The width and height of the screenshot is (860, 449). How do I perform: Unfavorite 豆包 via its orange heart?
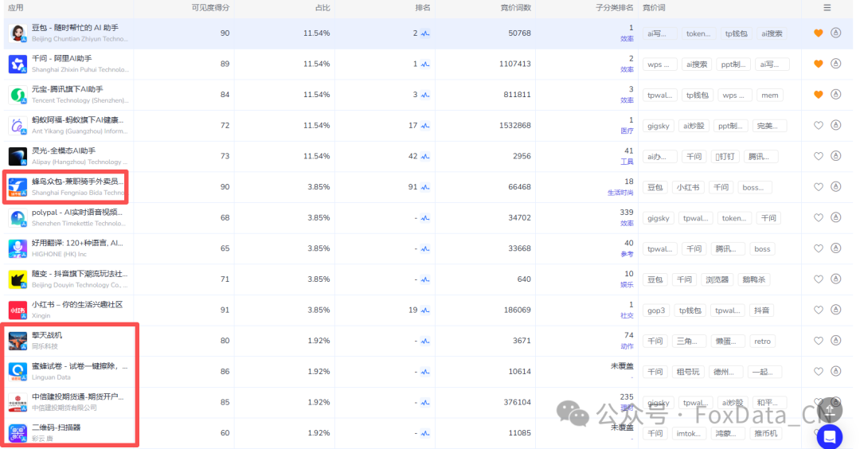(x=818, y=33)
